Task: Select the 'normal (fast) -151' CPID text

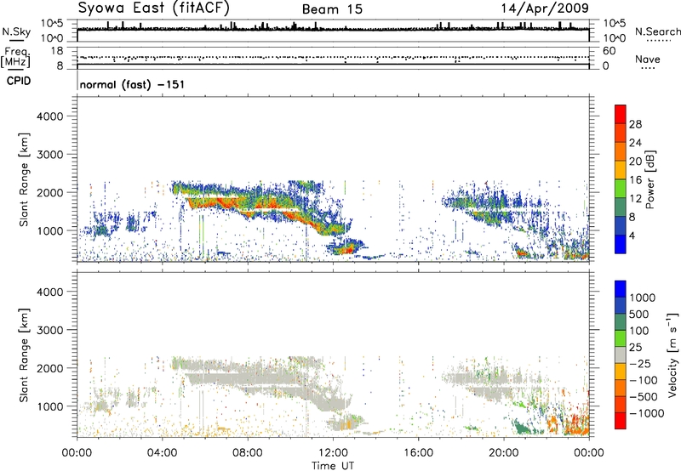Action: pos(132,84)
